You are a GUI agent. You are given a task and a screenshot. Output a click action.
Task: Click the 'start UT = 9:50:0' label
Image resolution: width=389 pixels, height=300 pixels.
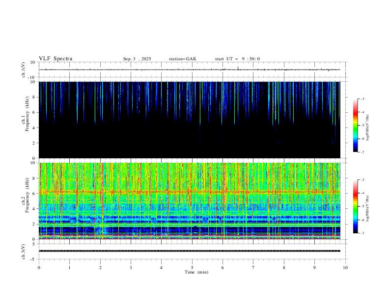click(x=237, y=59)
